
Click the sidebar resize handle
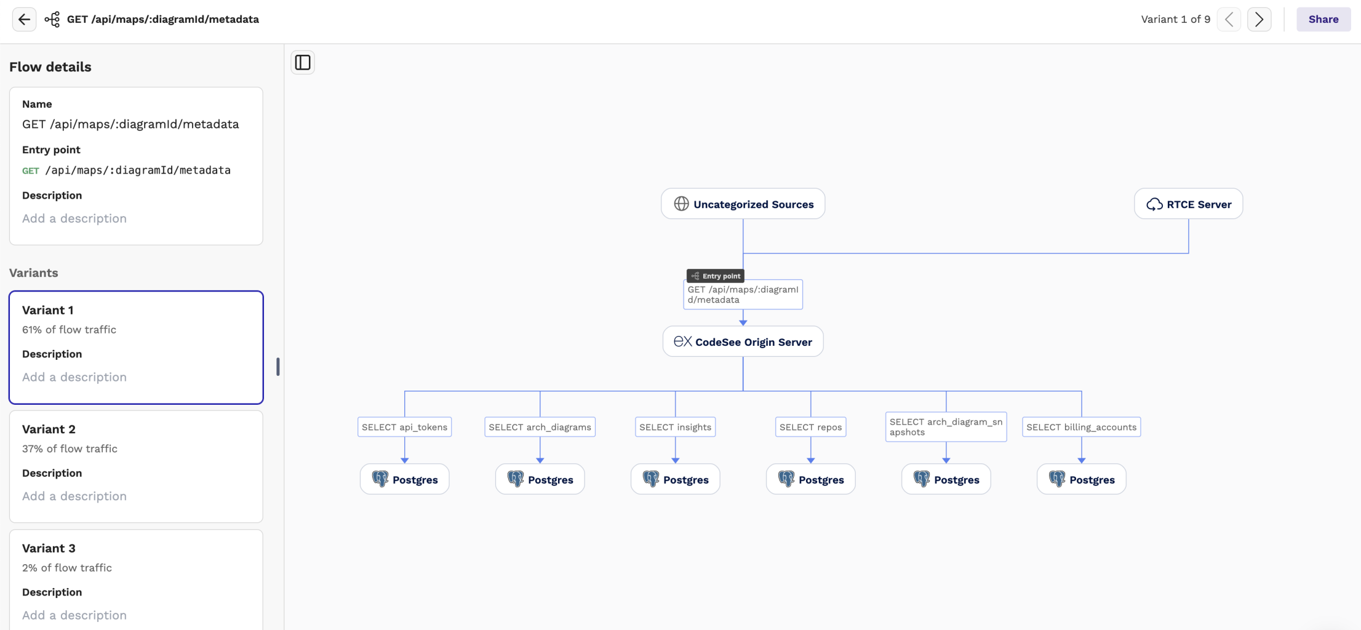[x=278, y=367]
